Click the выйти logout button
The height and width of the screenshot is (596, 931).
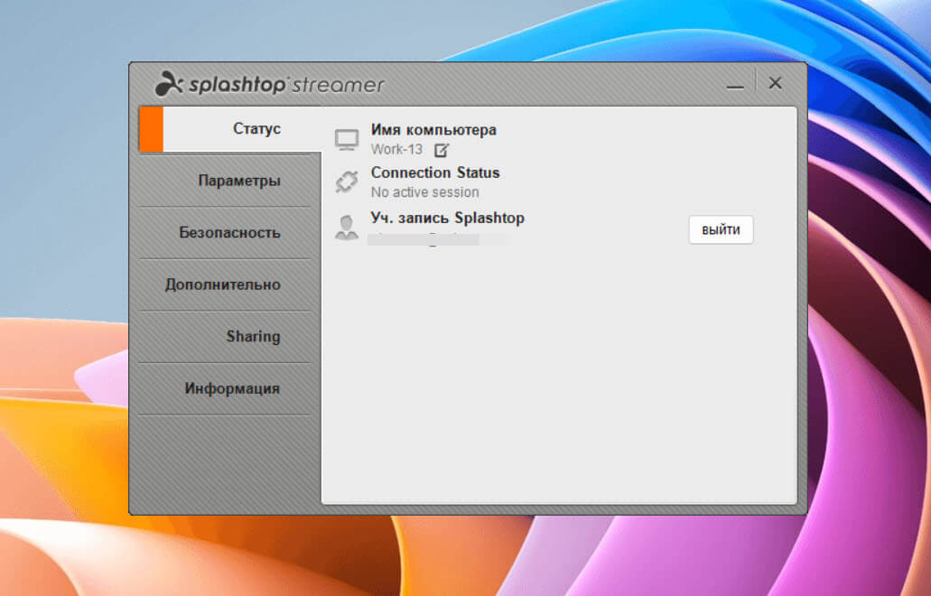point(721,229)
